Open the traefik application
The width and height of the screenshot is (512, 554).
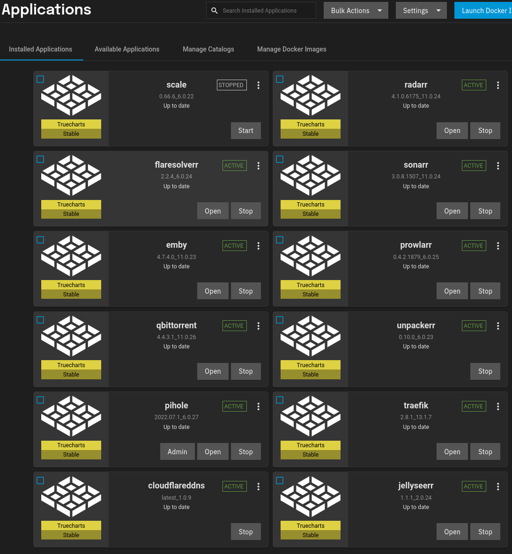coord(453,451)
